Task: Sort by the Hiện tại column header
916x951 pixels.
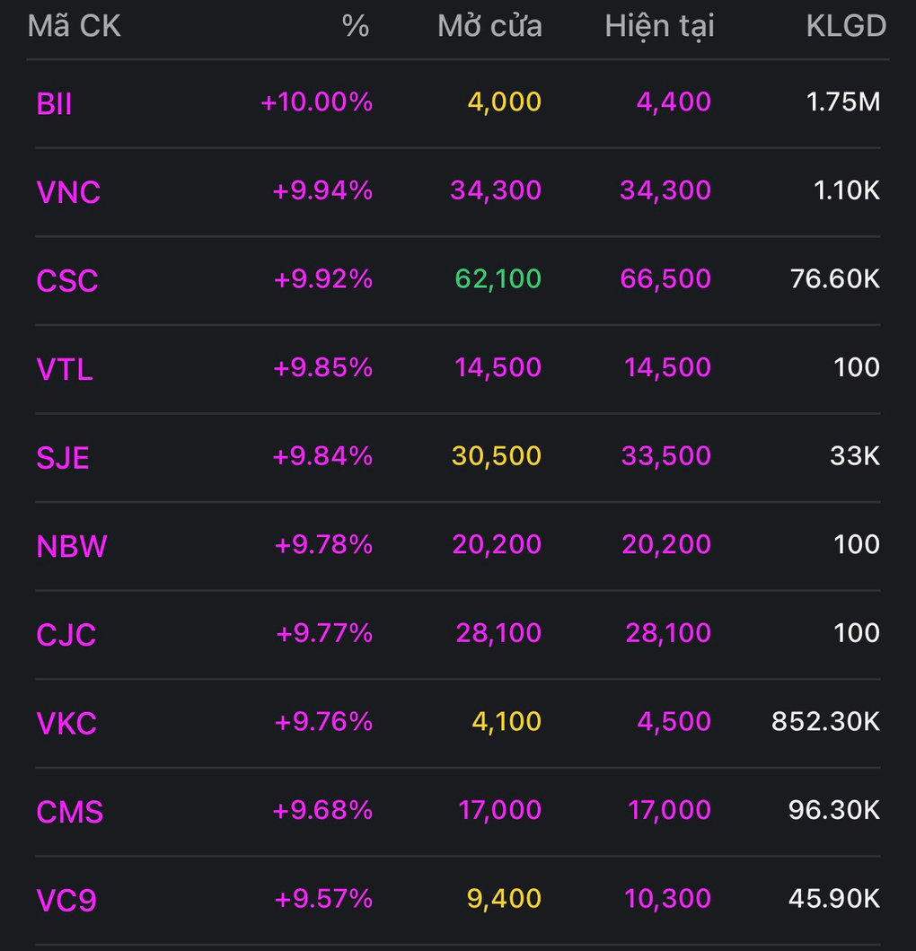Action: 659,26
